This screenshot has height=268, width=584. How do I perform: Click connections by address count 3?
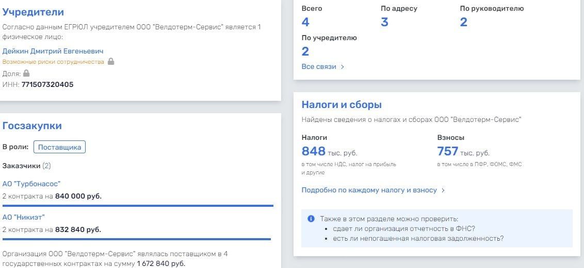point(384,22)
